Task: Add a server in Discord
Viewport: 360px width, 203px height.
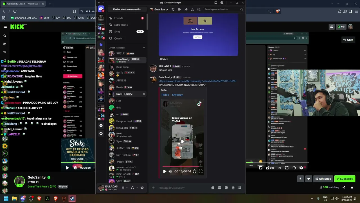Action: coord(101,125)
